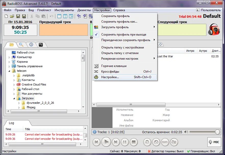The width and height of the screenshot is (225, 155).
Task: Click the plus icon to add playlist tab
Action: click(160, 44)
